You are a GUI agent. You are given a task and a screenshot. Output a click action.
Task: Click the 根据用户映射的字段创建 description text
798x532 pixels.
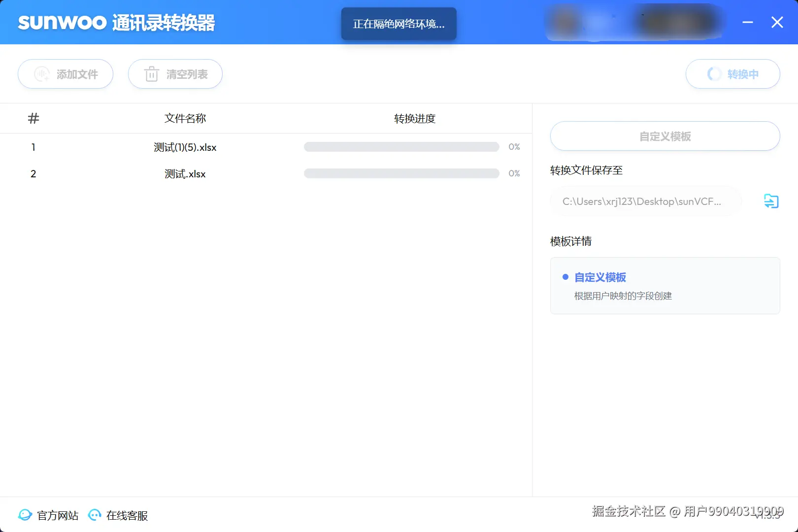(x=623, y=296)
